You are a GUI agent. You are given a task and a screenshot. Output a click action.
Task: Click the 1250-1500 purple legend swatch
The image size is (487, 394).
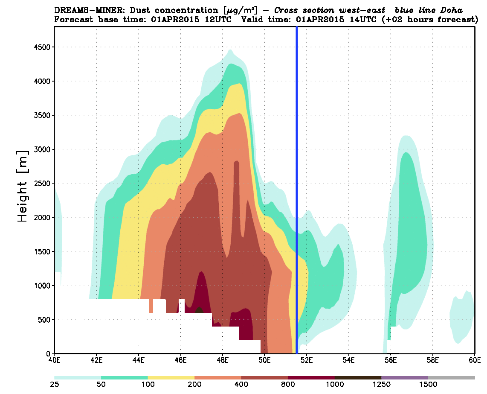(x=405, y=377)
